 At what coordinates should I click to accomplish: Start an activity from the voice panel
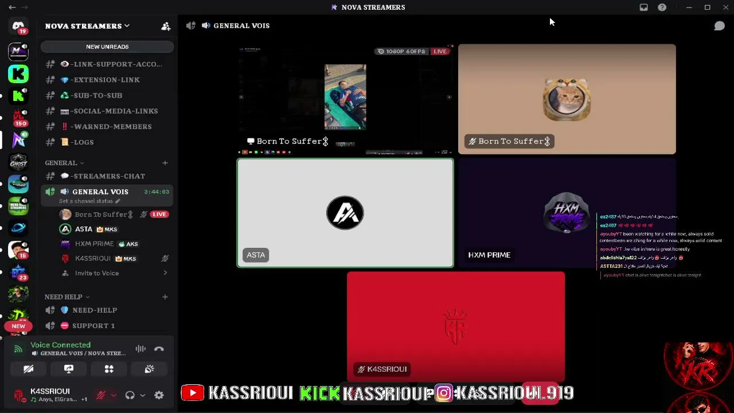(x=109, y=369)
